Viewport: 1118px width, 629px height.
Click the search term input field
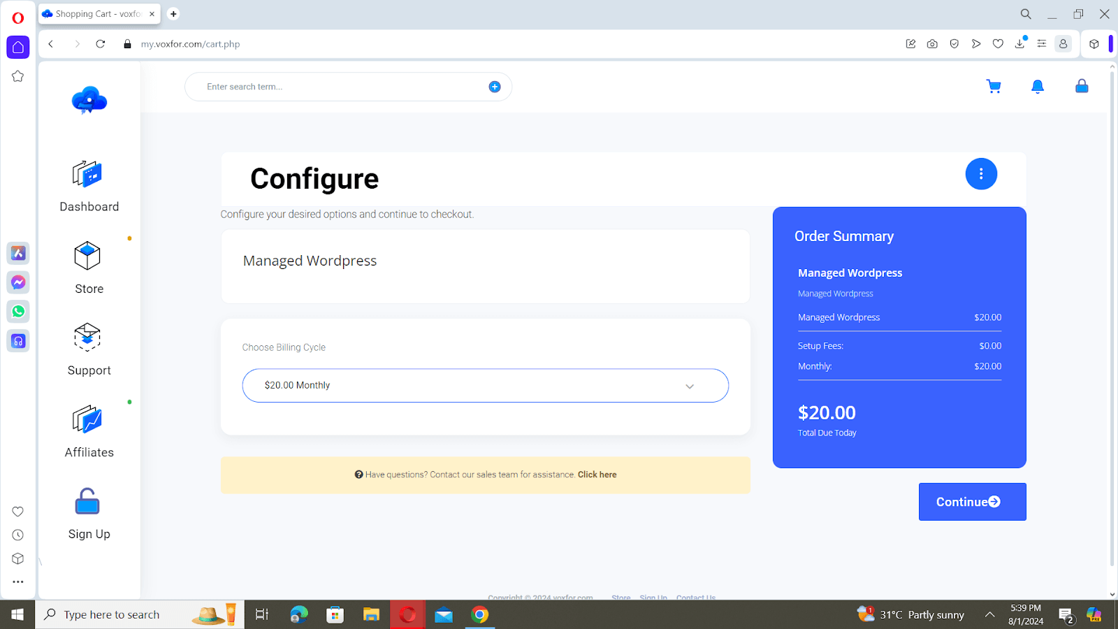314,86
